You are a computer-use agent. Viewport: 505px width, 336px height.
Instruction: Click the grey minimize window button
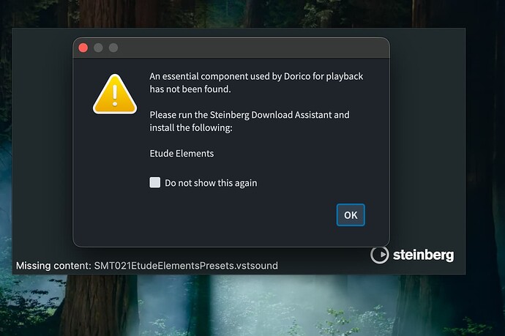click(98, 48)
